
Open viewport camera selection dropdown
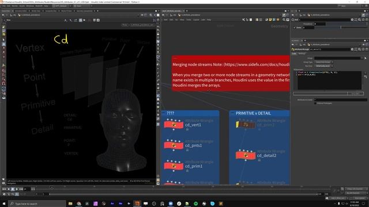pyautogui.click(x=142, y=25)
